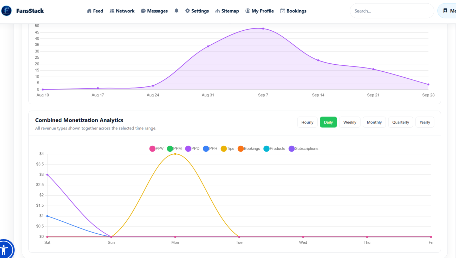Go to My Profile

point(259,11)
